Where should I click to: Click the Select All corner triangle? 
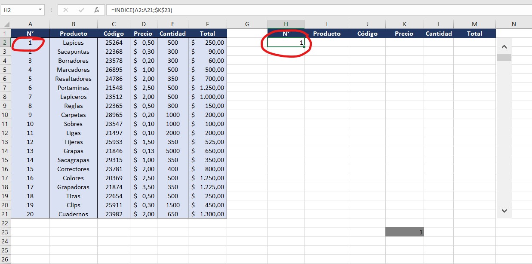(6, 25)
